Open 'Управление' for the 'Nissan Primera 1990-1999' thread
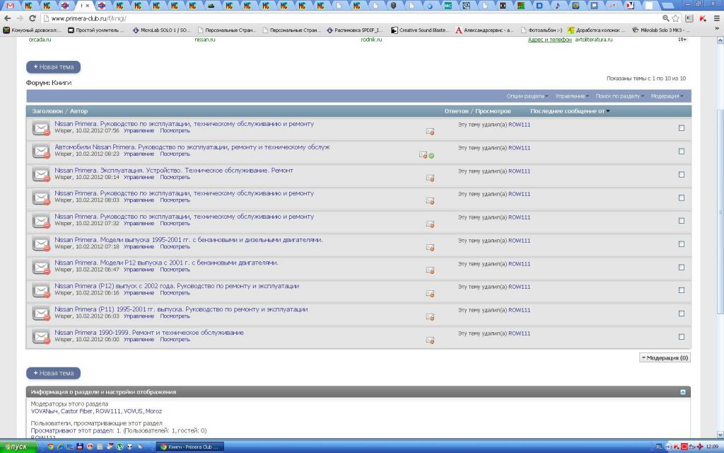724x453 pixels. point(139,339)
